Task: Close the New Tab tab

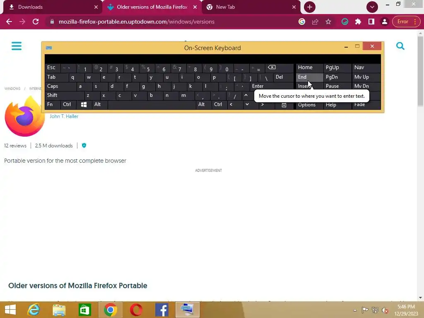Action: pyautogui.click(x=294, y=7)
